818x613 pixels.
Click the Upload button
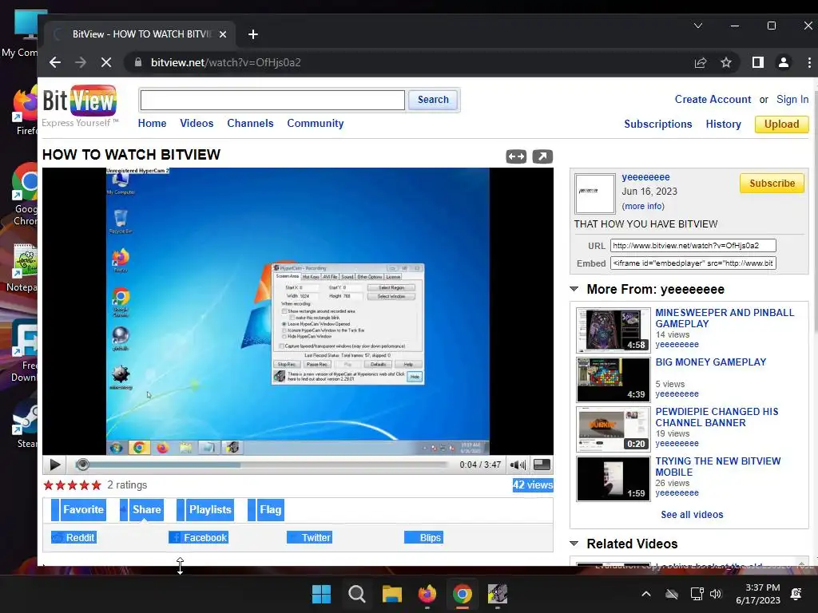pos(781,124)
